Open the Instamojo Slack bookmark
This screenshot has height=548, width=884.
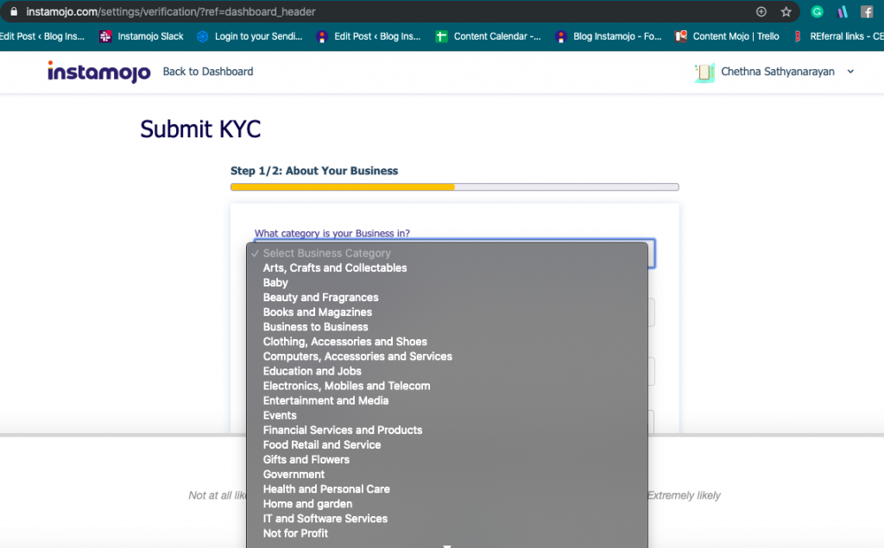pyautogui.click(x=142, y=36)
